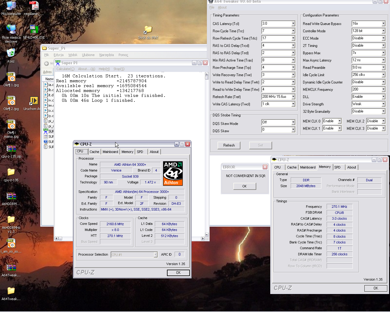Switch to About tab in CPU-Z Memory window

coord(352,167)
